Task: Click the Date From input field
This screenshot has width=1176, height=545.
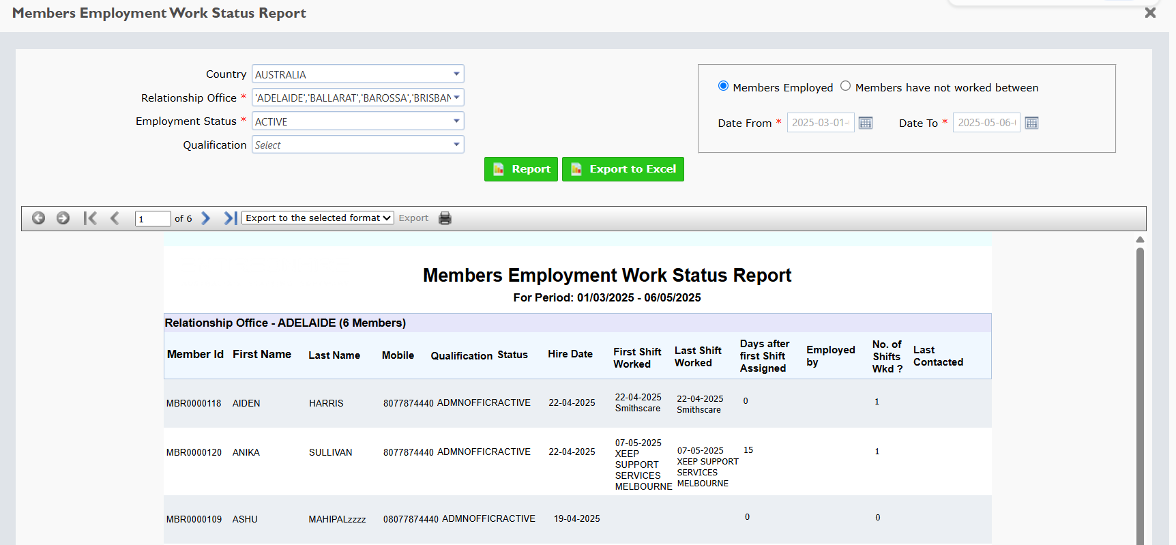Action: pos(821,123)
